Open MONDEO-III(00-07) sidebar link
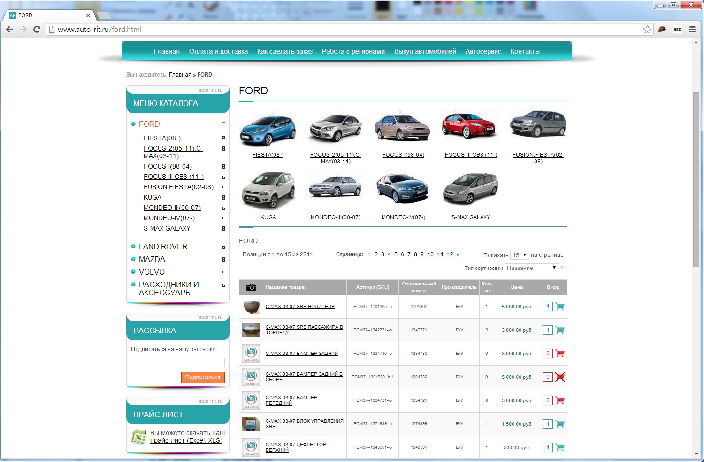 coord(172,208)
